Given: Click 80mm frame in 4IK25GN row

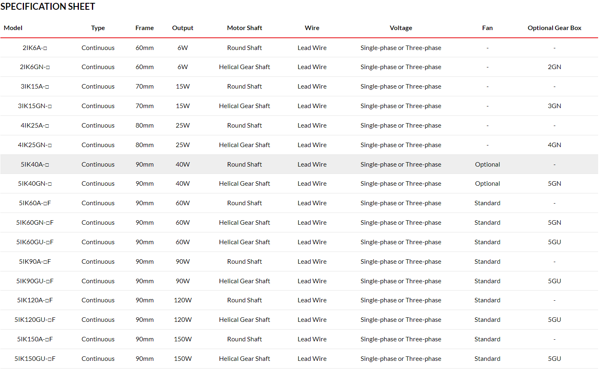Looking at the screenshot, I should click(145, 145).
